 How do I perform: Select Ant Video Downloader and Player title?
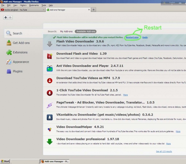coord(90,66)
